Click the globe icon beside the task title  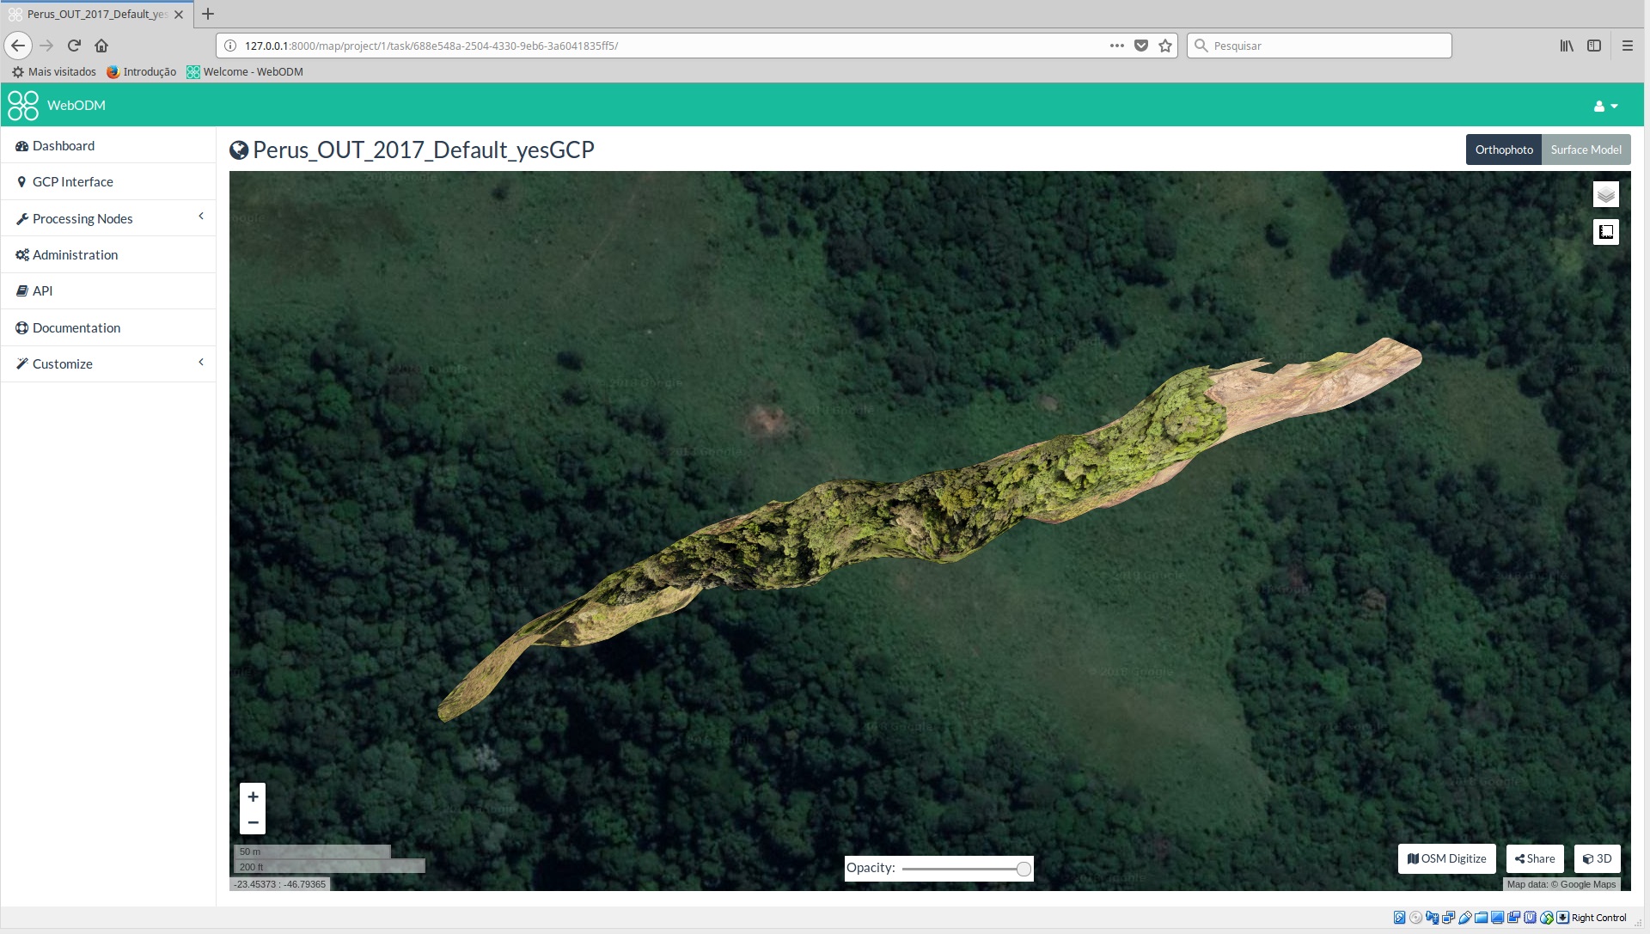238,150
